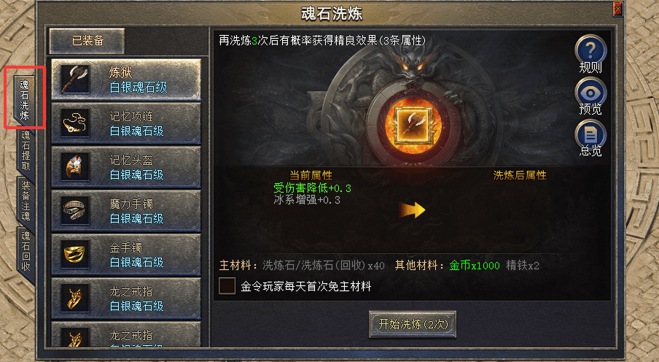Enable 金令玩家每天首次免主材料 checkbox
The image size is (659, 362).
pos(227,286)
